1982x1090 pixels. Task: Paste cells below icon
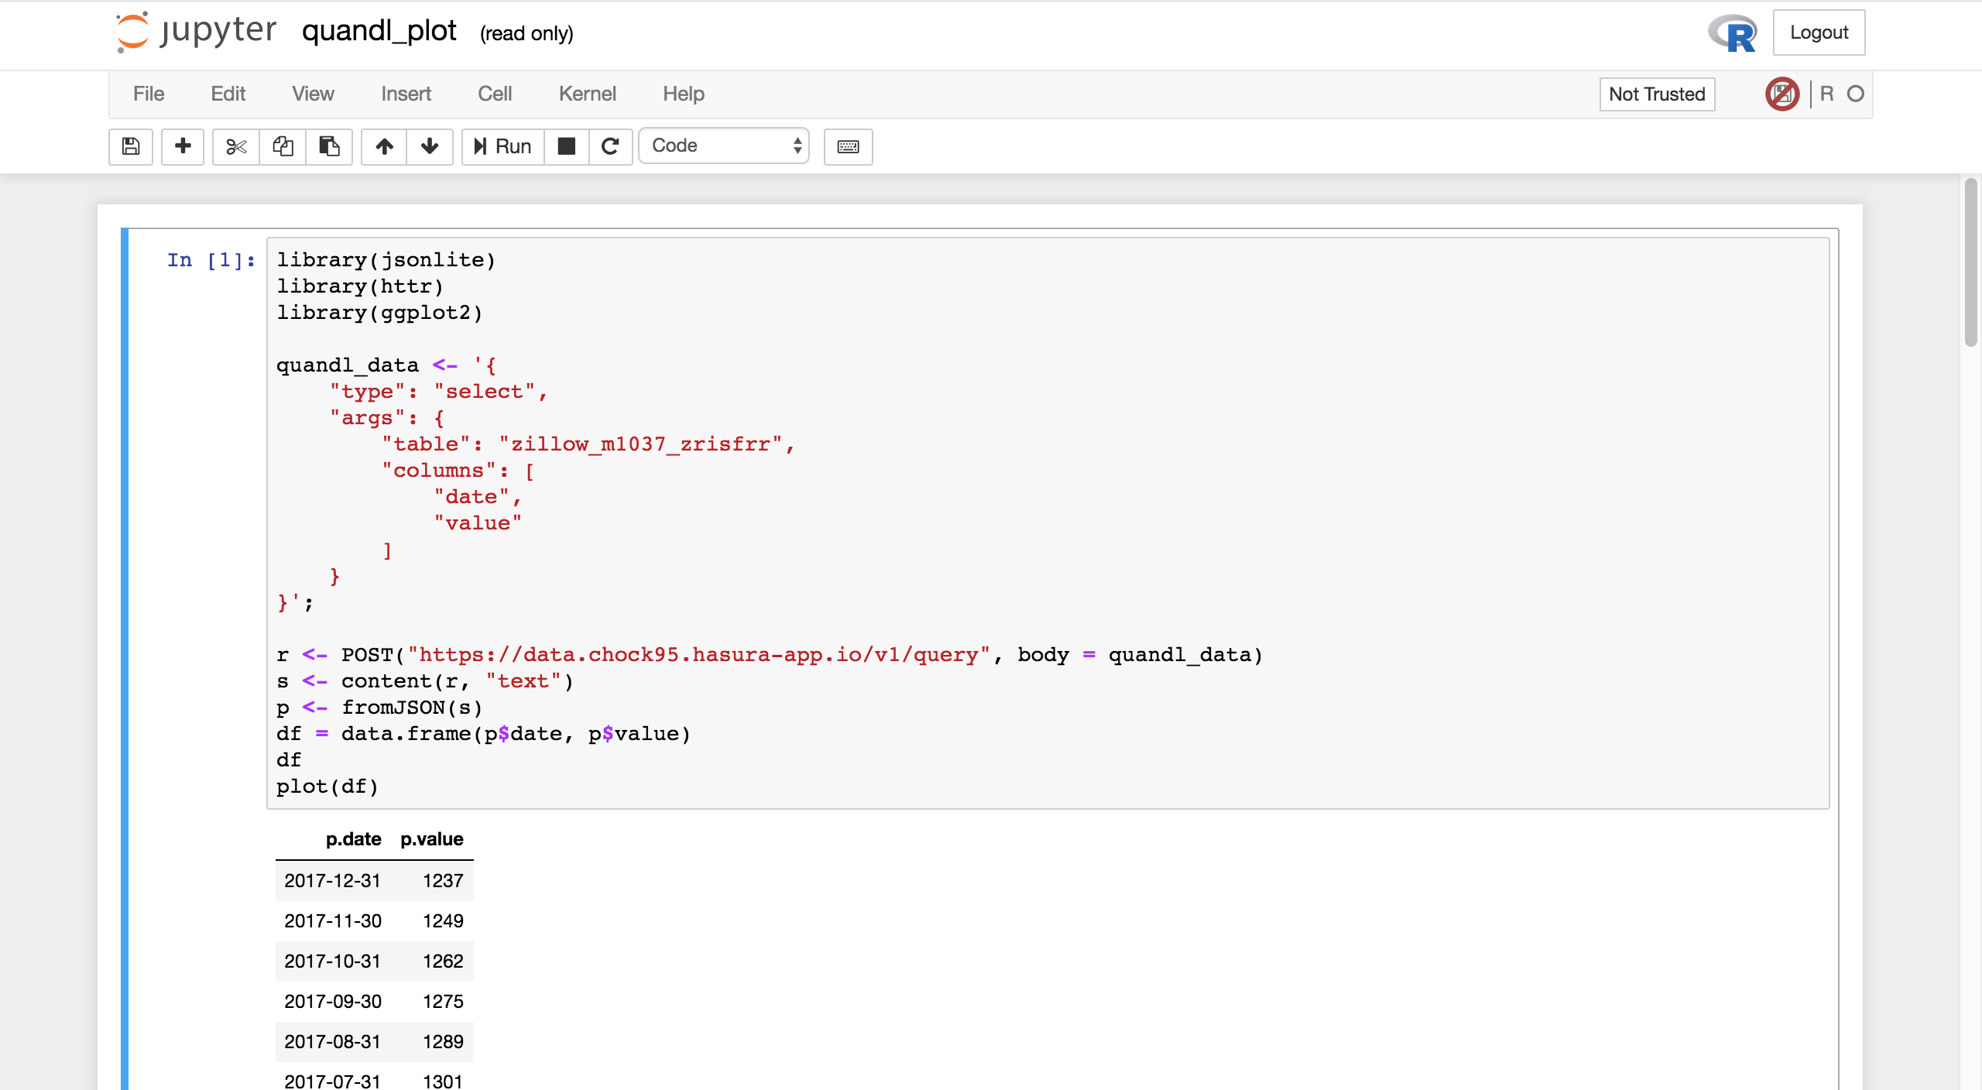click(329, 146)
